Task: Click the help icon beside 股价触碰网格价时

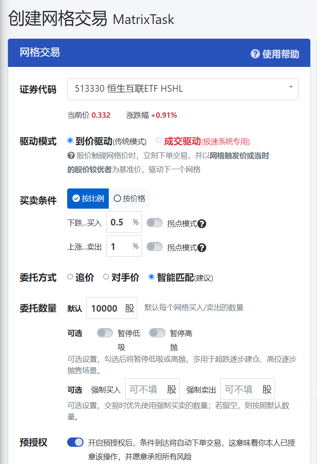Action: coord(71,156)
